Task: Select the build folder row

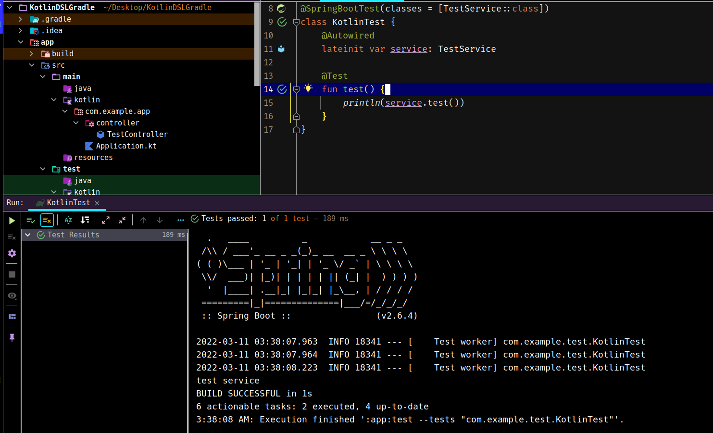Action: click(128, 54)
